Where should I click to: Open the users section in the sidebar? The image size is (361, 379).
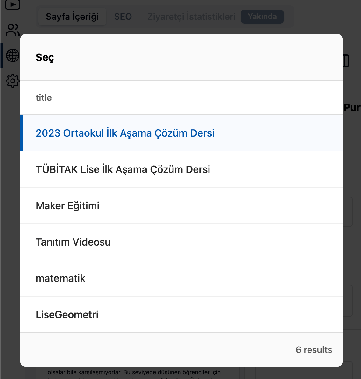pos(13,30)
